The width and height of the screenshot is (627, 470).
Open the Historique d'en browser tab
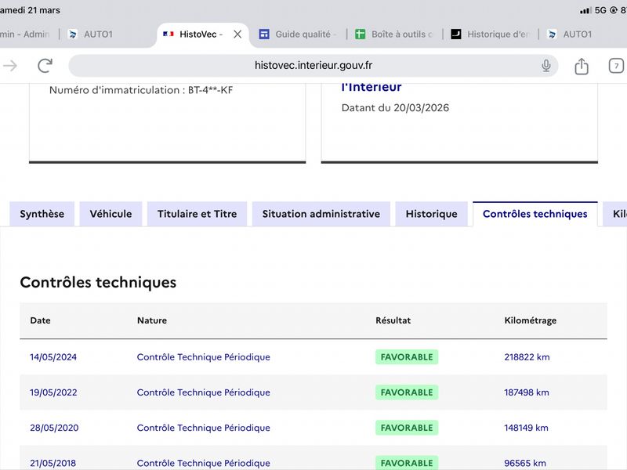point(491,34)
